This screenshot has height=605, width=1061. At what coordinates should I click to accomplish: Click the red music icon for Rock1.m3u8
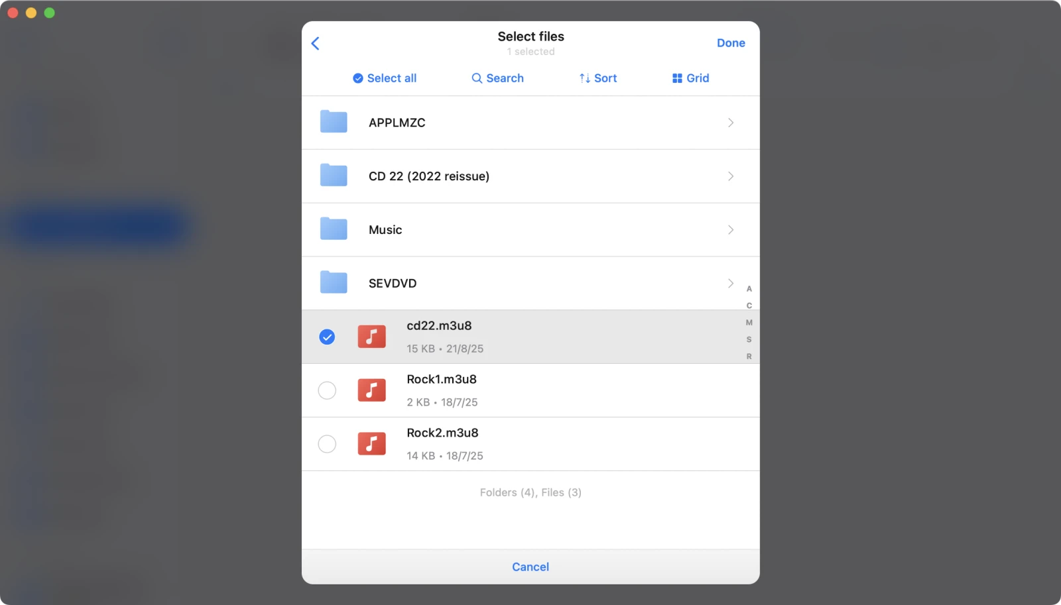[371, 390]
